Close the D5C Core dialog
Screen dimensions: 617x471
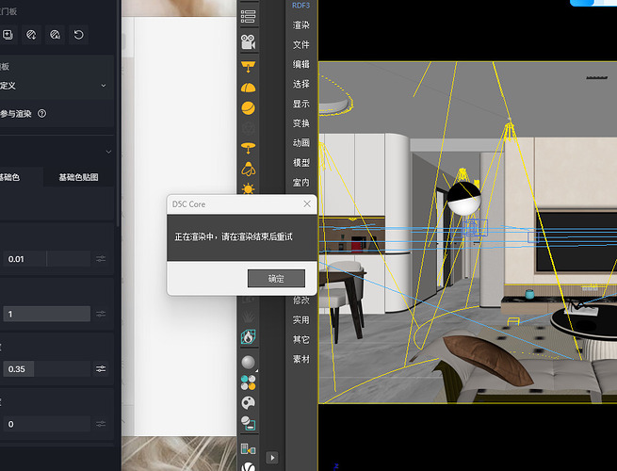click(307, 203)
